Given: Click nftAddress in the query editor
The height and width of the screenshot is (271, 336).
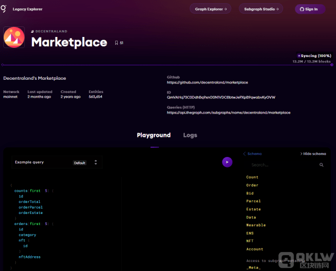Looking at the screenshot, I should 30,257.
